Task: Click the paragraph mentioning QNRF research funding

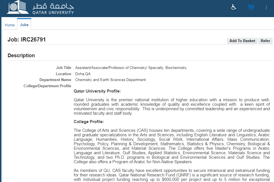Action: [x=172, y=175]
